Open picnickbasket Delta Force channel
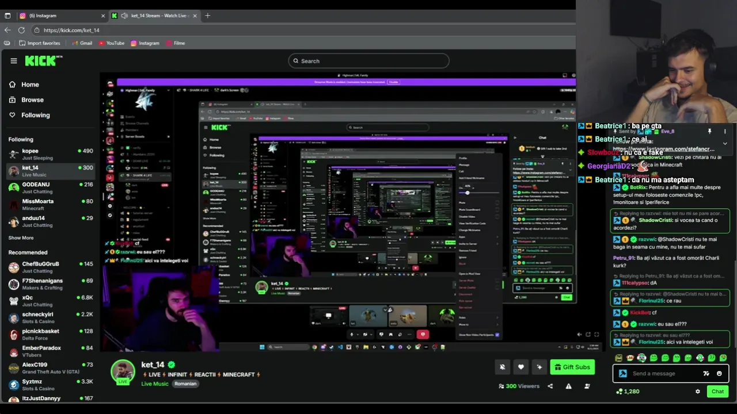The height and width of the screenshot is (414, 737). click(51, 334)
